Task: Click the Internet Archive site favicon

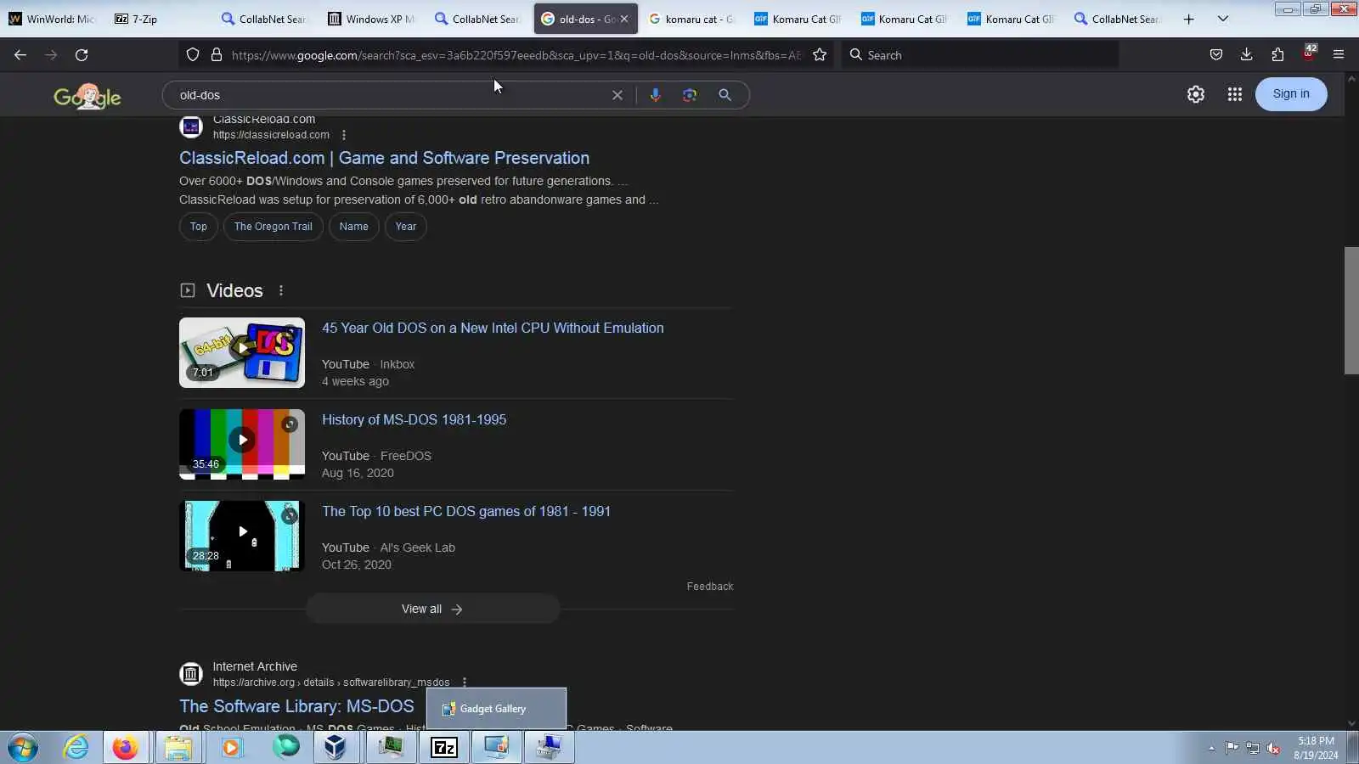Action: click(191, 674)
